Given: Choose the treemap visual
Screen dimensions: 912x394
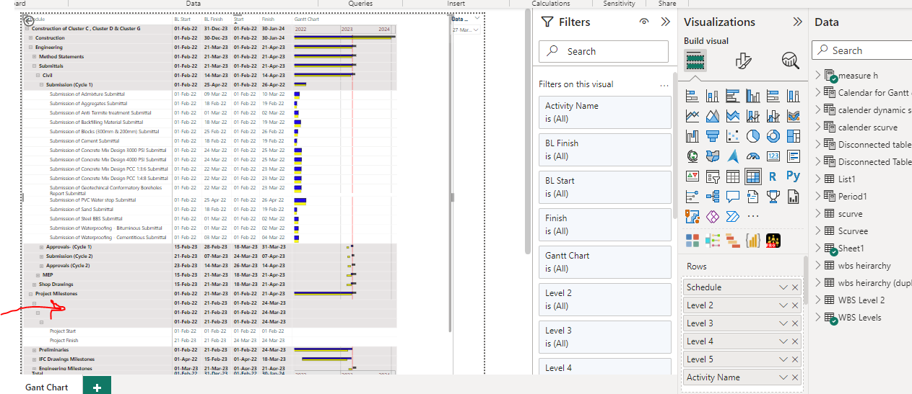Looking at the screenshot, I should coord(794,136).
